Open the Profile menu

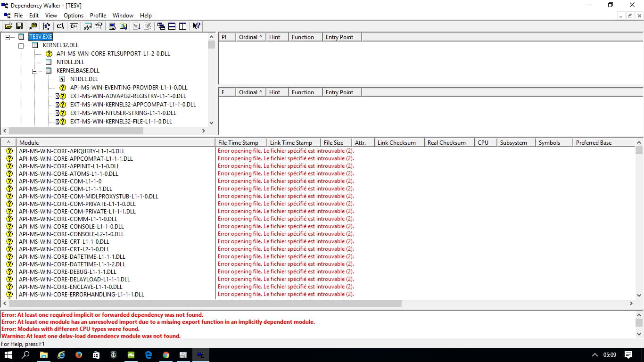coord(98,16)
